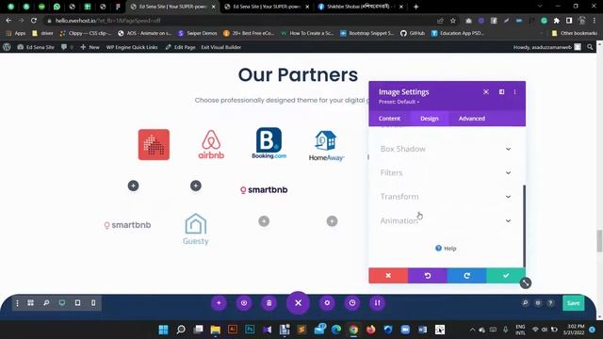Confirm changes with green checkmark button
This screenshot has width=603, height=339.
click(x=506, y=276)
